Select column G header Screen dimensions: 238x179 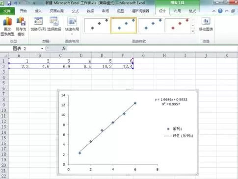[143, 55]
